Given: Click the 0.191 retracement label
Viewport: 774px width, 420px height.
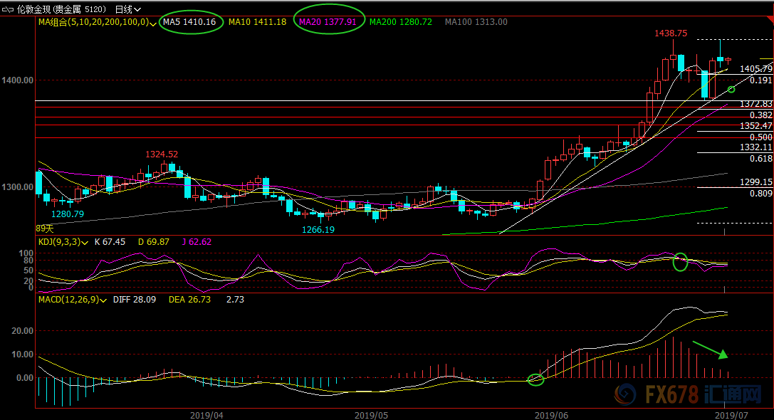Looking at the screenshot, I should 760,80.
